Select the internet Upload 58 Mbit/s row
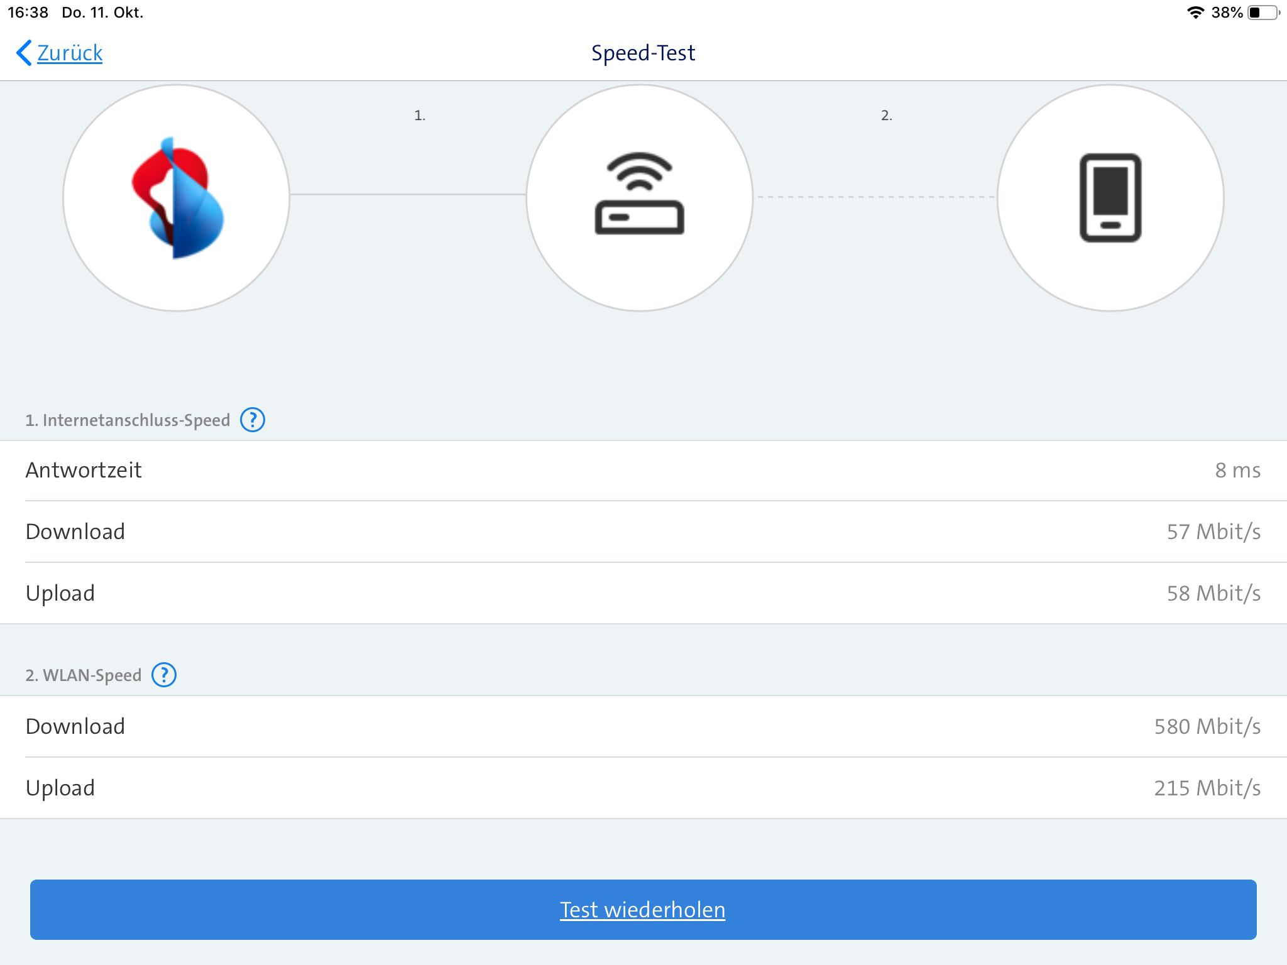Viewport: 1287px width, 965px height. [643, 593]
